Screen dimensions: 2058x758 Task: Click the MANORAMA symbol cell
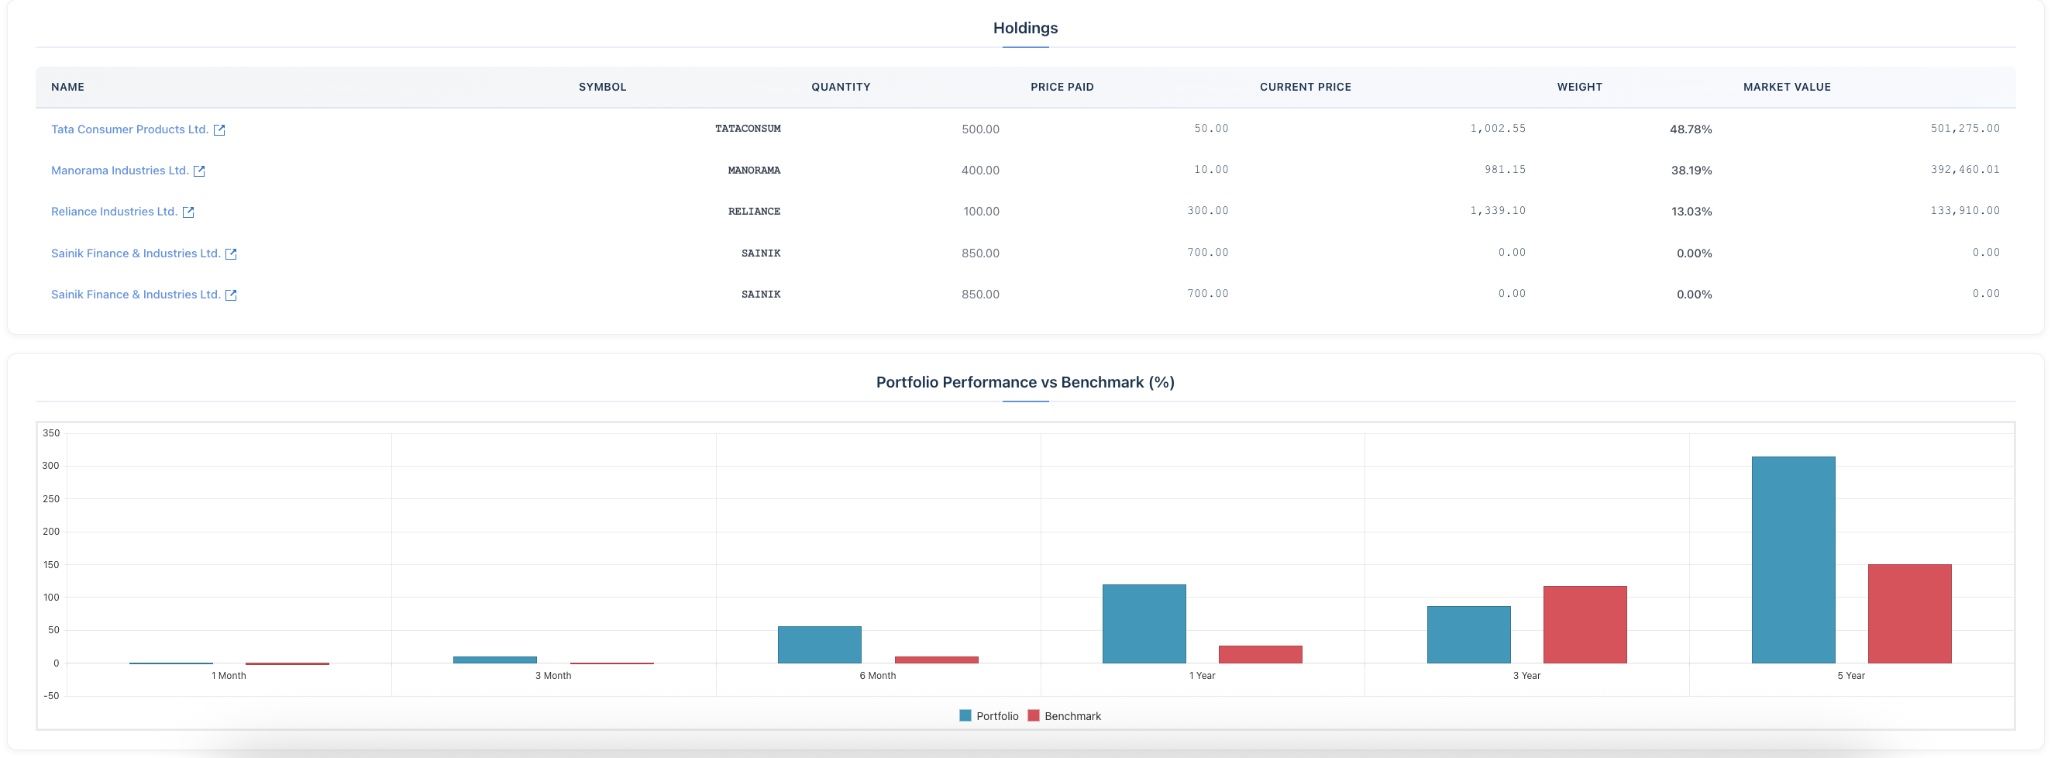[754, 171]
